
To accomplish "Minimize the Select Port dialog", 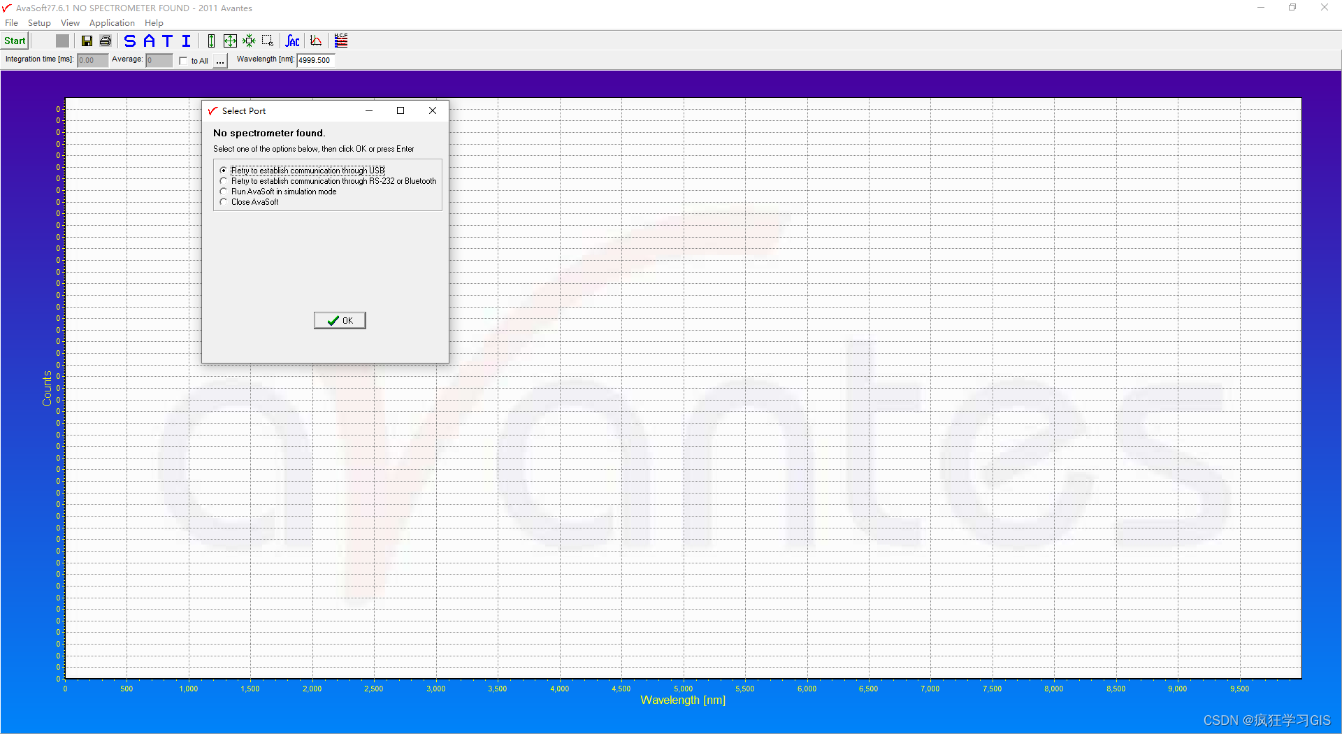I will [369, 110].
